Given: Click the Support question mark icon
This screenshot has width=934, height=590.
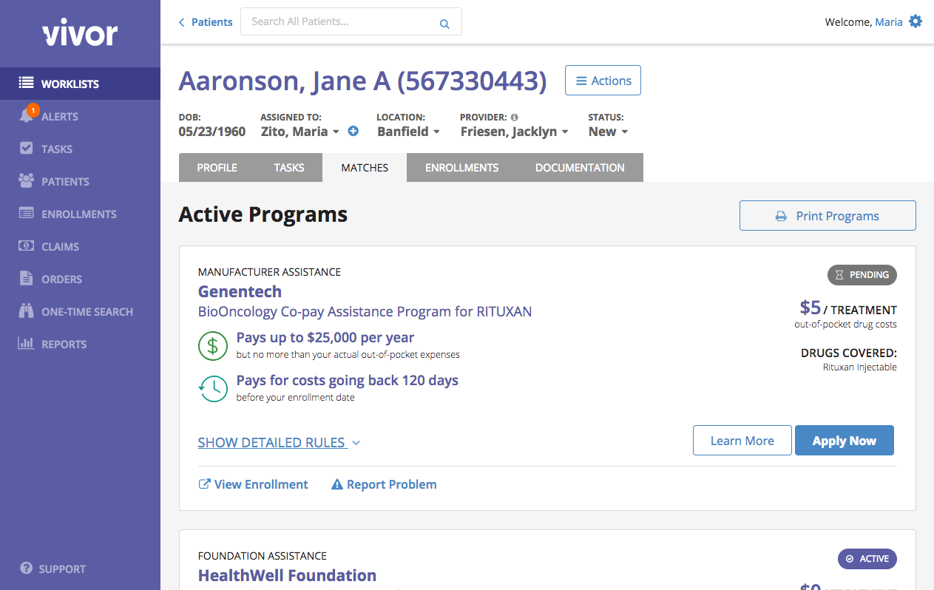Looking at the screenshot, I should click(27, 568).
